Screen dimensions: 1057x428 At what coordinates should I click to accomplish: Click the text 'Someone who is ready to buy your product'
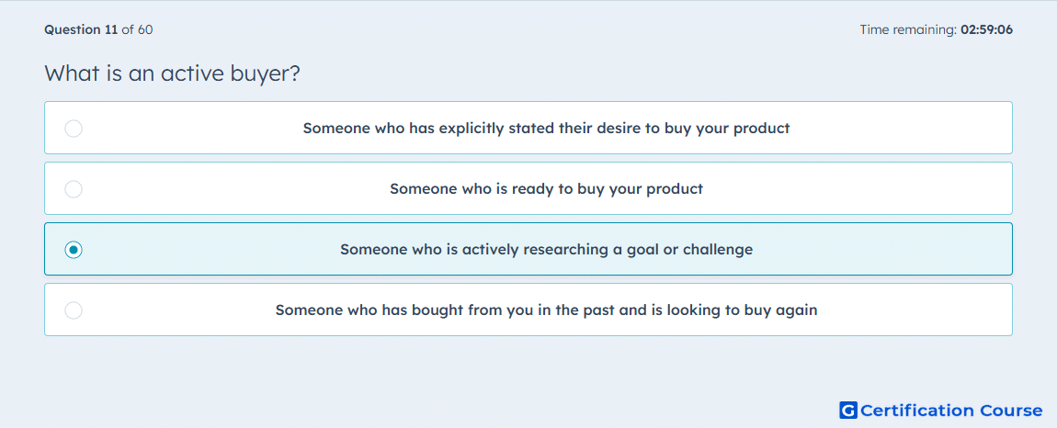[546, 188]
